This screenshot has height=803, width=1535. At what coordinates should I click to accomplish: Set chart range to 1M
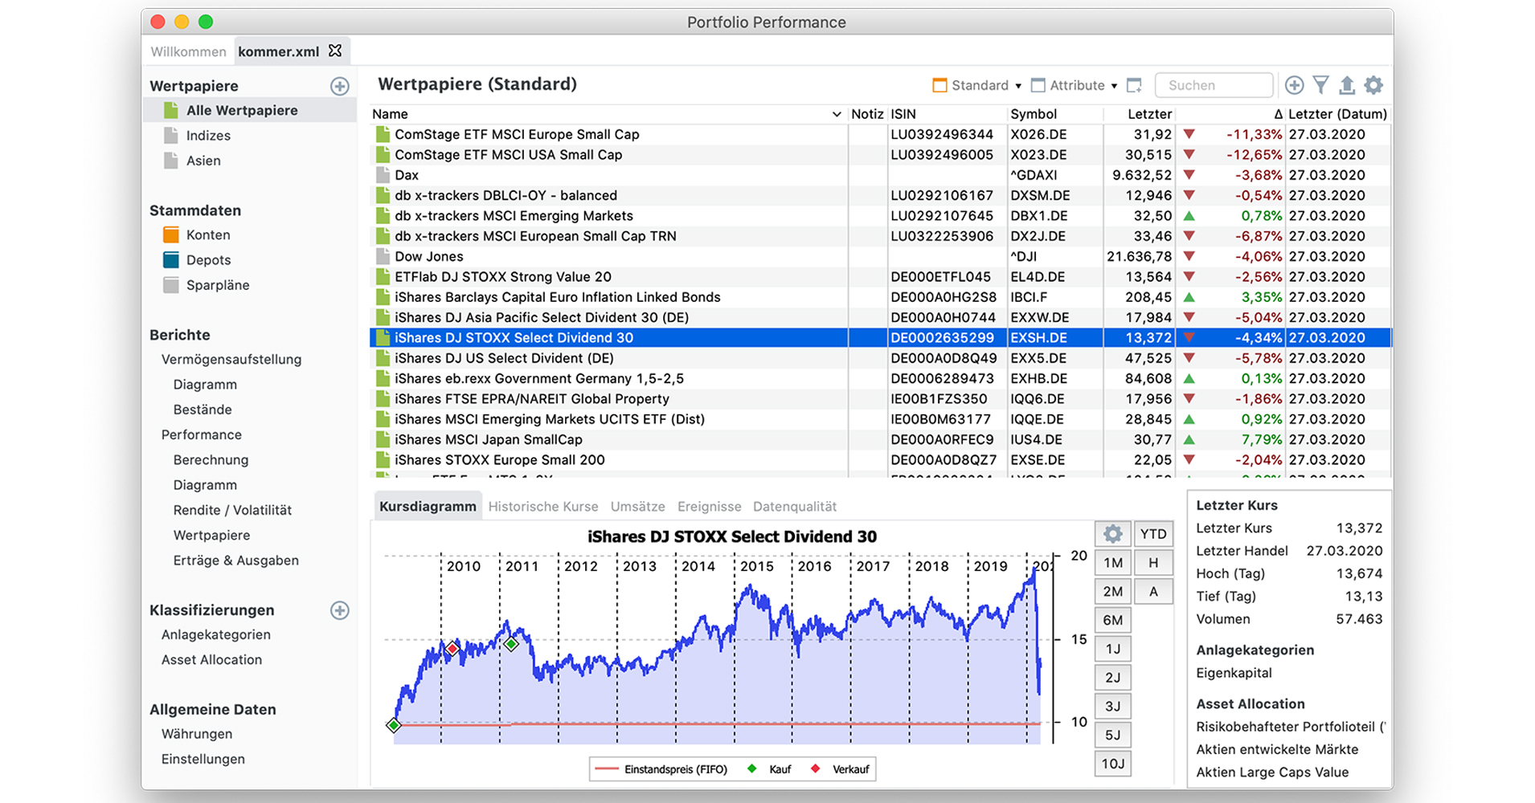[x=1113, y=563]
